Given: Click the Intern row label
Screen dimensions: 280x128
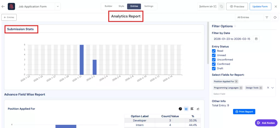Looking at the screenshot, I should click(x=140, y=125).
